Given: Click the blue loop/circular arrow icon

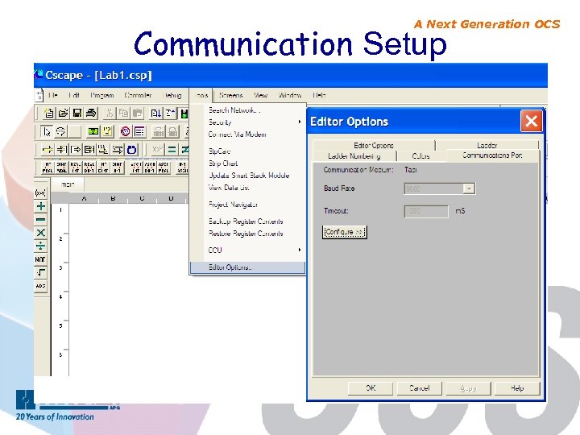Looking at the screenshot, I should pos(131,150).
